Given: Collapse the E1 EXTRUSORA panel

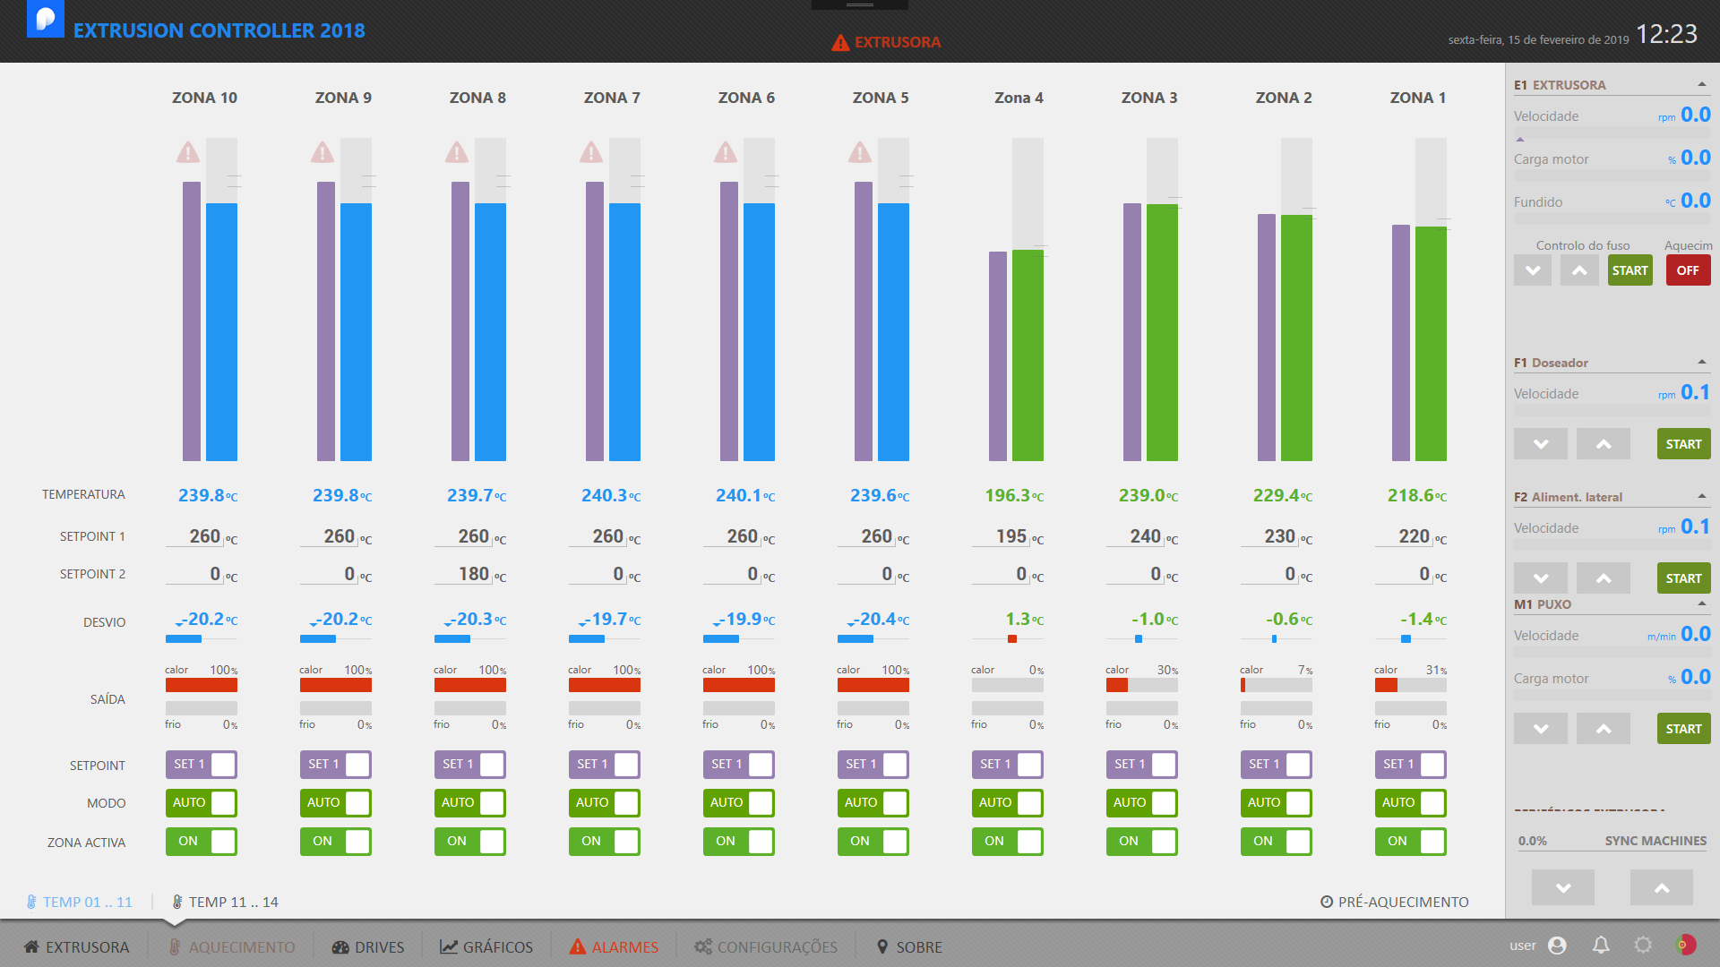Looking at the screenshot, I should click(1701, 84).
